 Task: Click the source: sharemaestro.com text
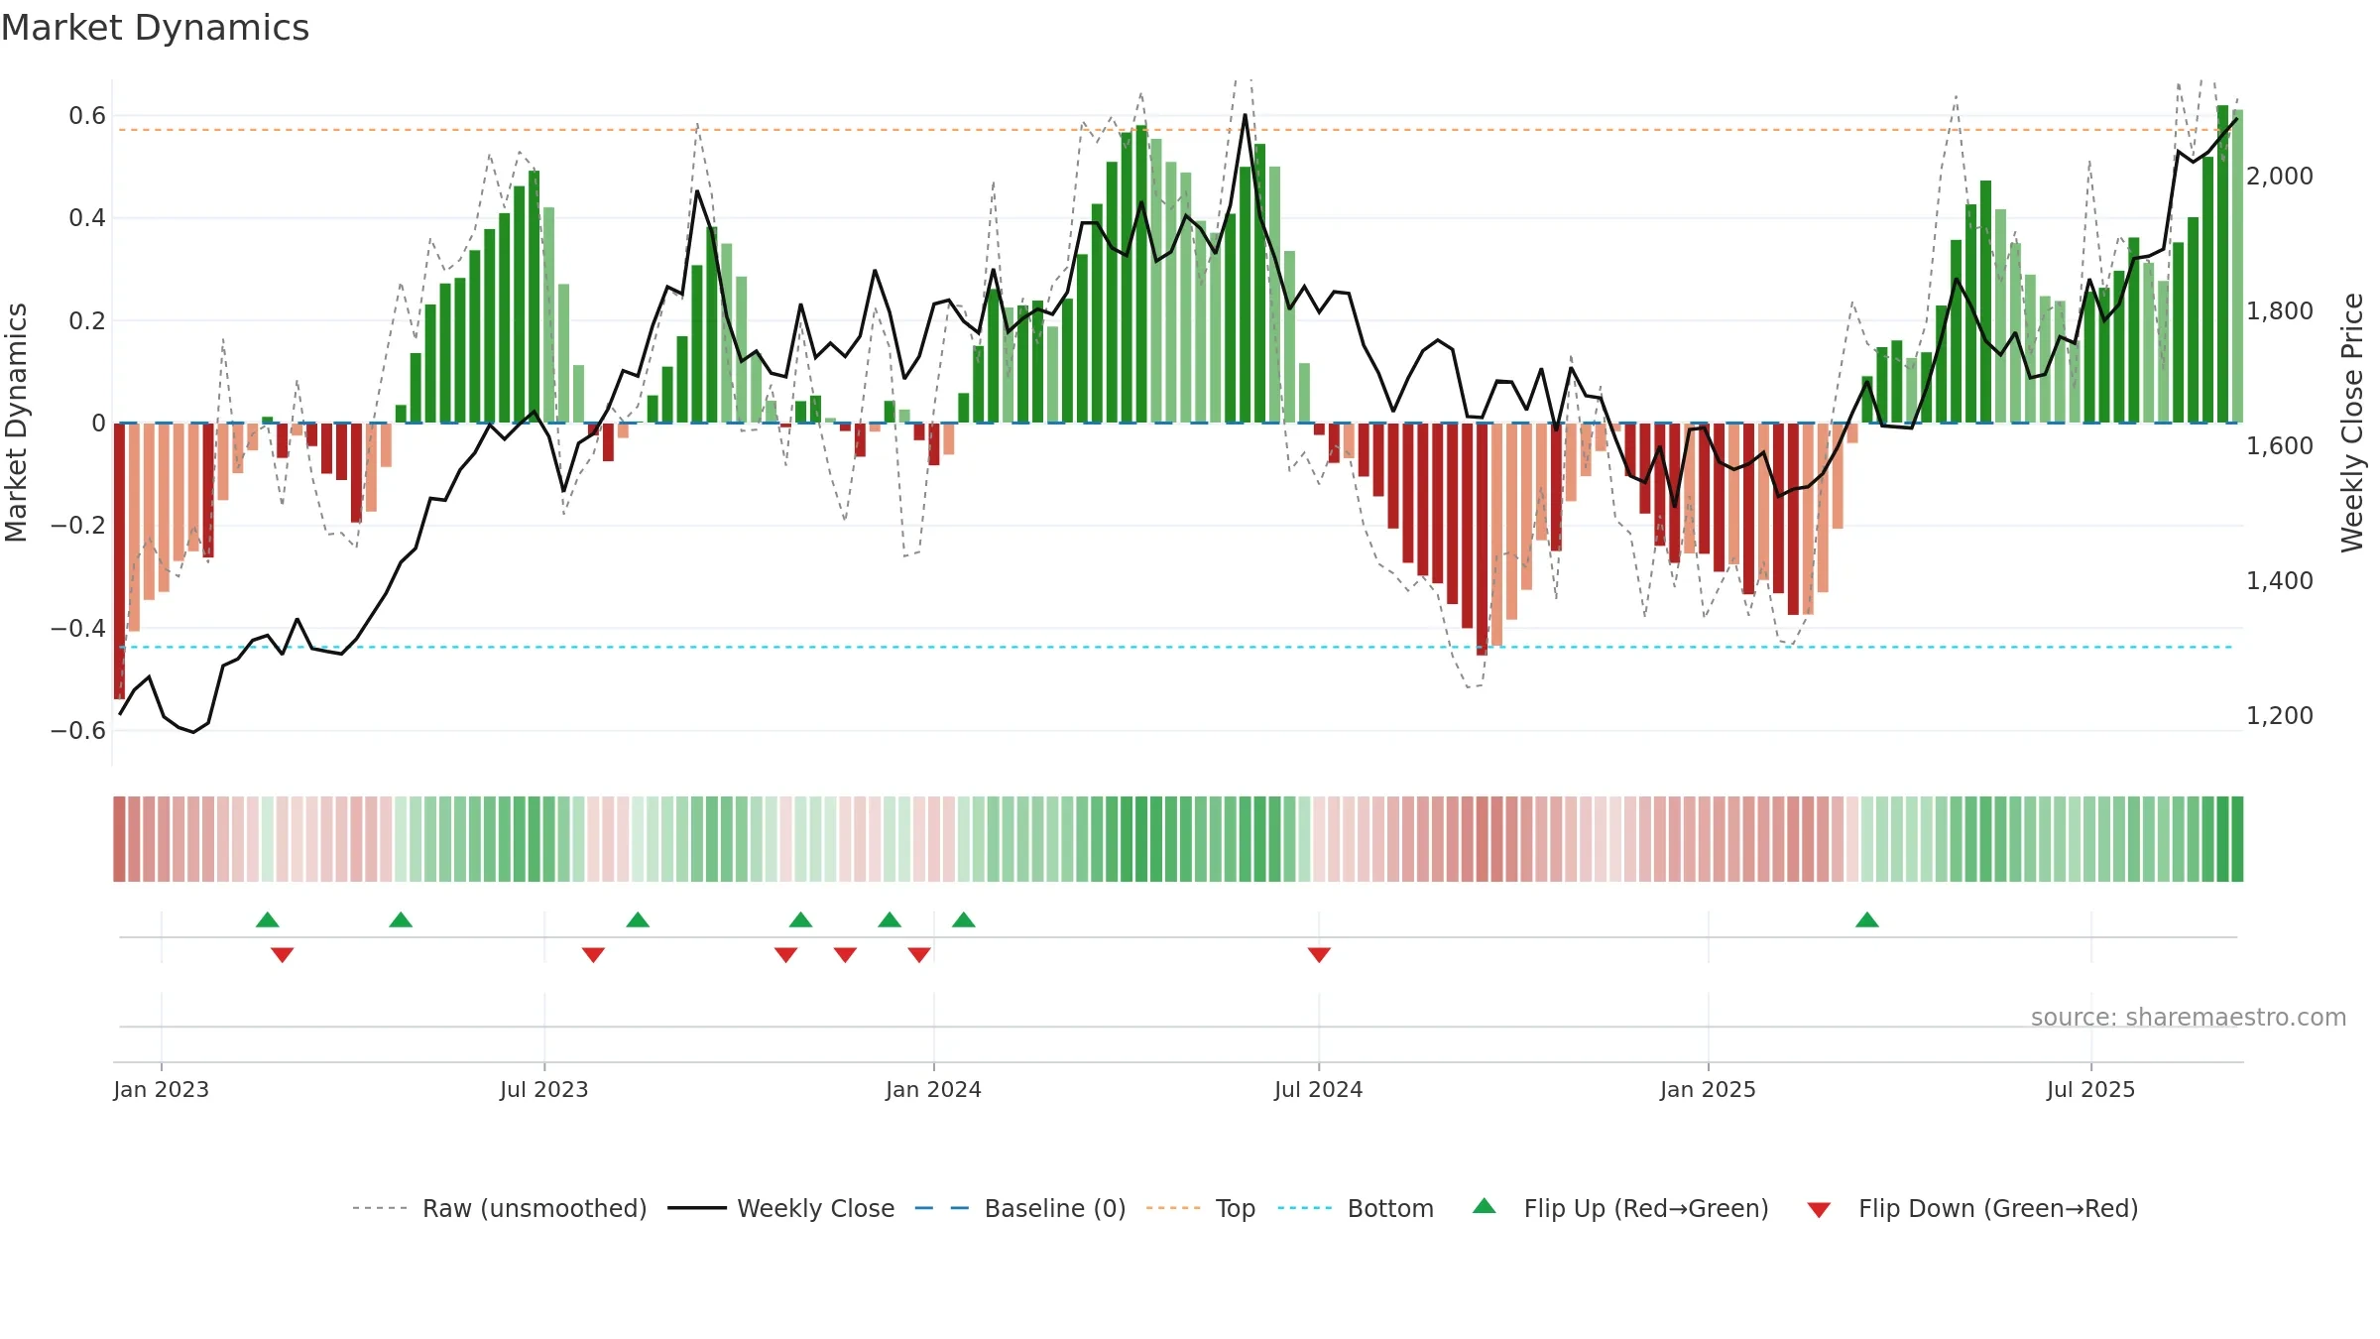coord(2189,1017)
